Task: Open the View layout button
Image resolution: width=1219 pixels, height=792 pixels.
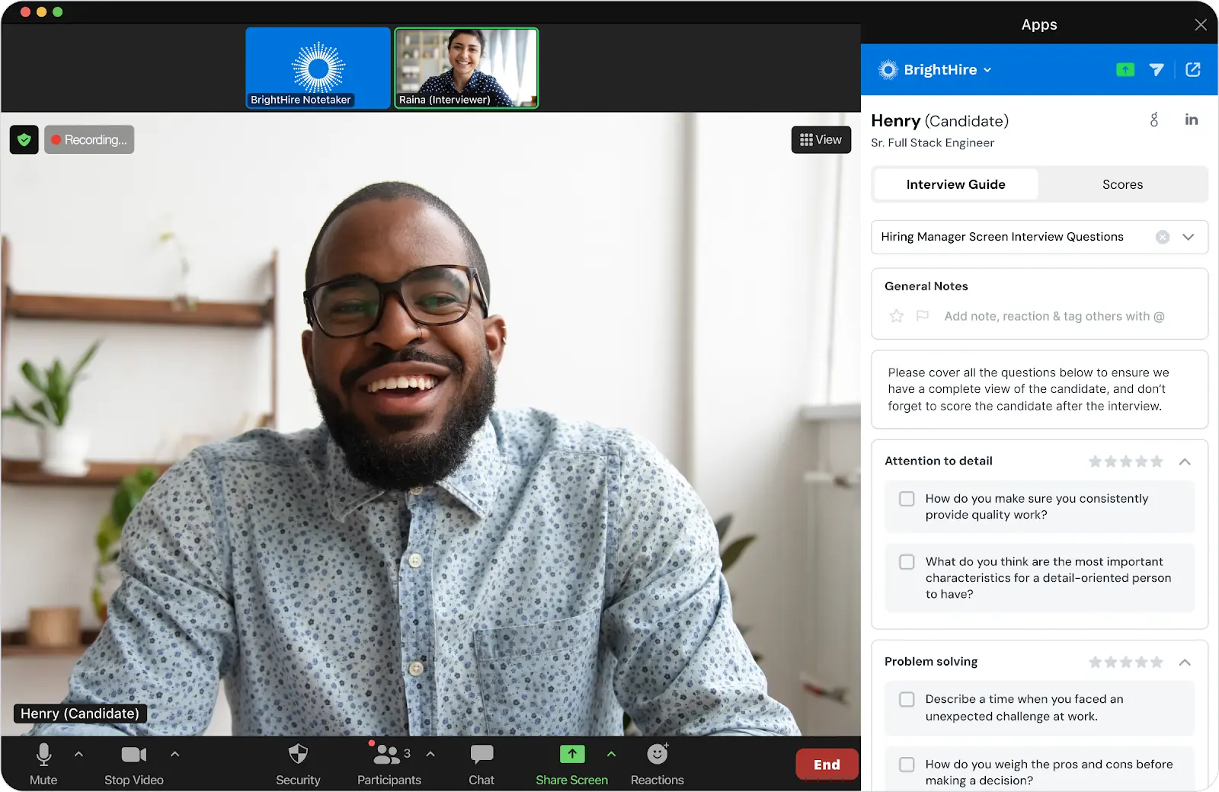Action: [821, 139]
